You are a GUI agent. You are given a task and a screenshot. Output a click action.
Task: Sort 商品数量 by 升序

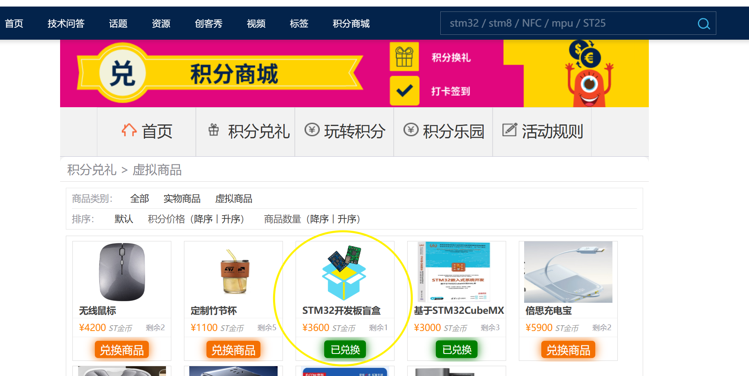click(x=347, y=219)
